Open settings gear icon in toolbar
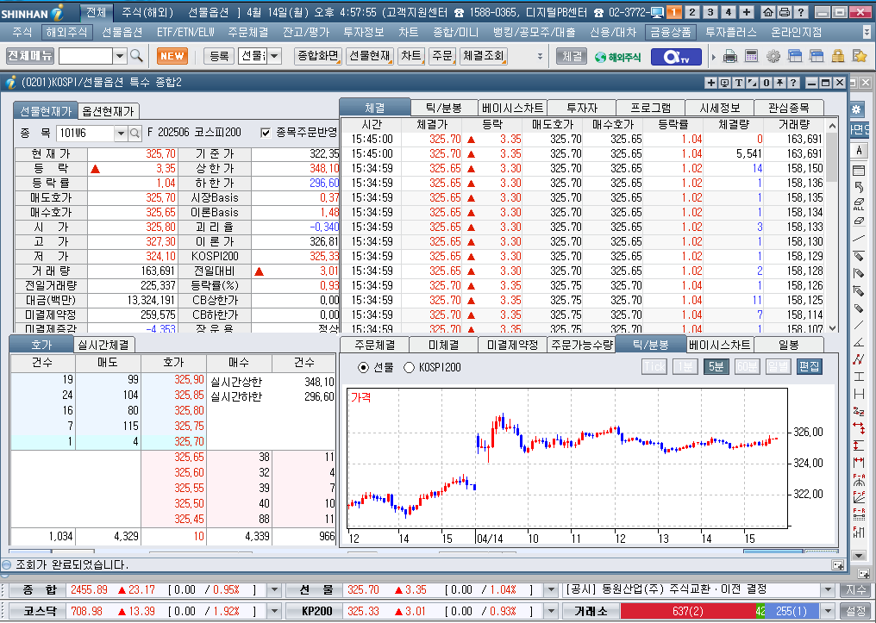The height and width of the screenshot is (623, 876). click(773, 56)
